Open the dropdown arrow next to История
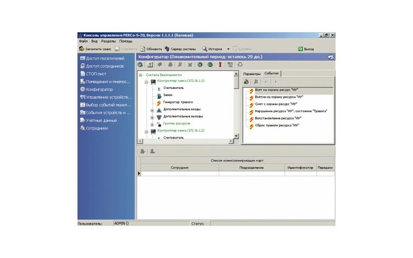 pos(228,49)
